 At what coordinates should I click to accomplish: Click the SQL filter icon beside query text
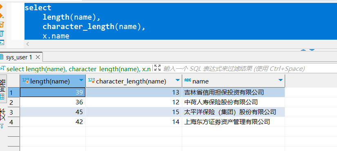pos(2,68)
